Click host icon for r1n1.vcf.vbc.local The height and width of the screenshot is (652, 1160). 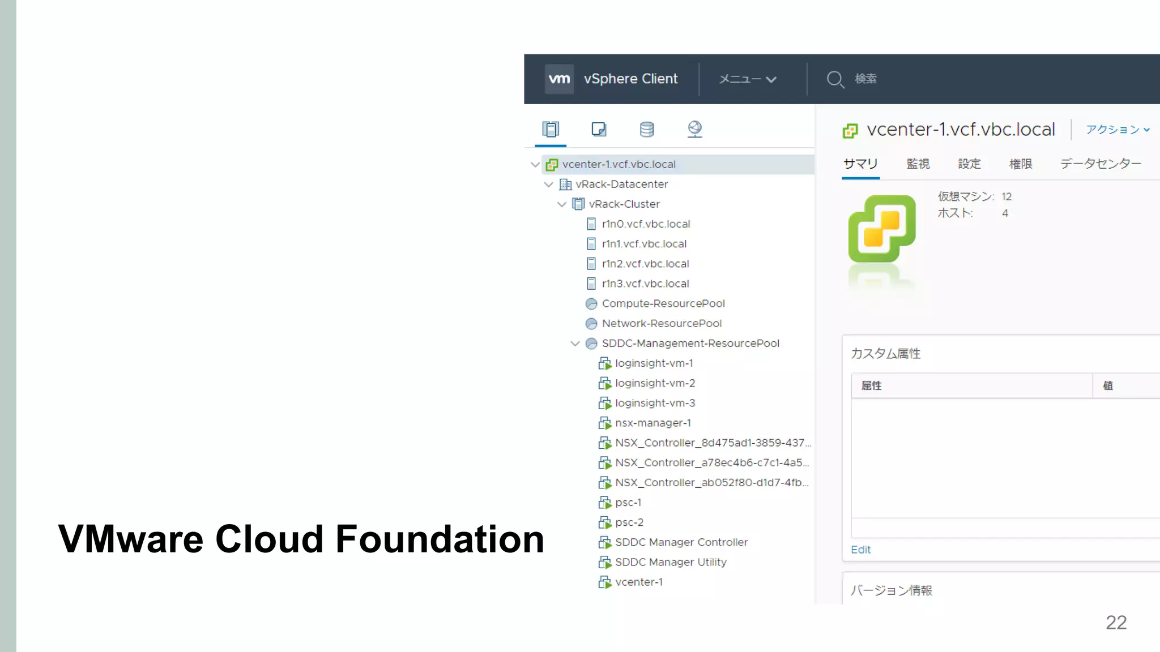pos(591,244)
